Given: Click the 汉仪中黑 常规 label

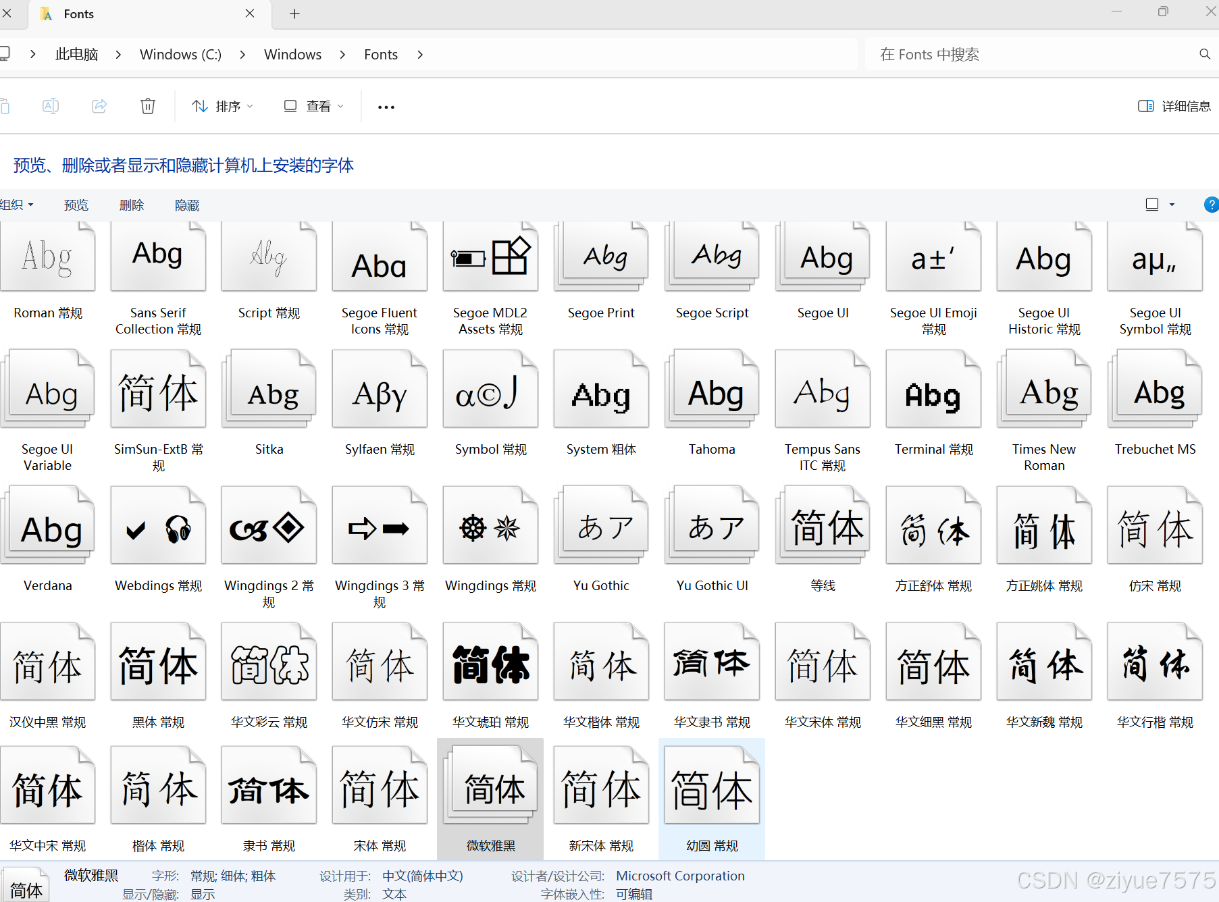Looking at the screenshot, I should [x=47, y=722].
